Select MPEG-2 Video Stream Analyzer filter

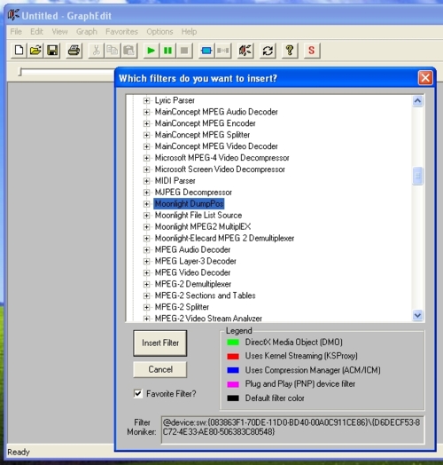click(x=208, y=319)
